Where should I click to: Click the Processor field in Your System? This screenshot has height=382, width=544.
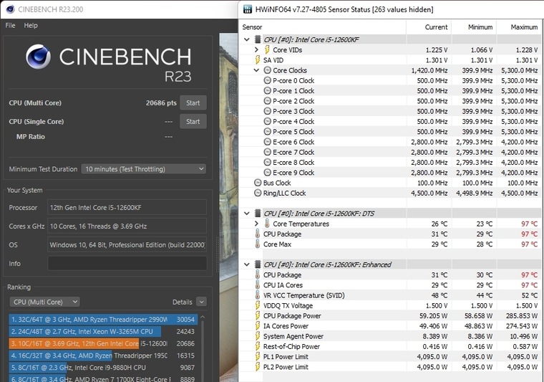(127, 207)
